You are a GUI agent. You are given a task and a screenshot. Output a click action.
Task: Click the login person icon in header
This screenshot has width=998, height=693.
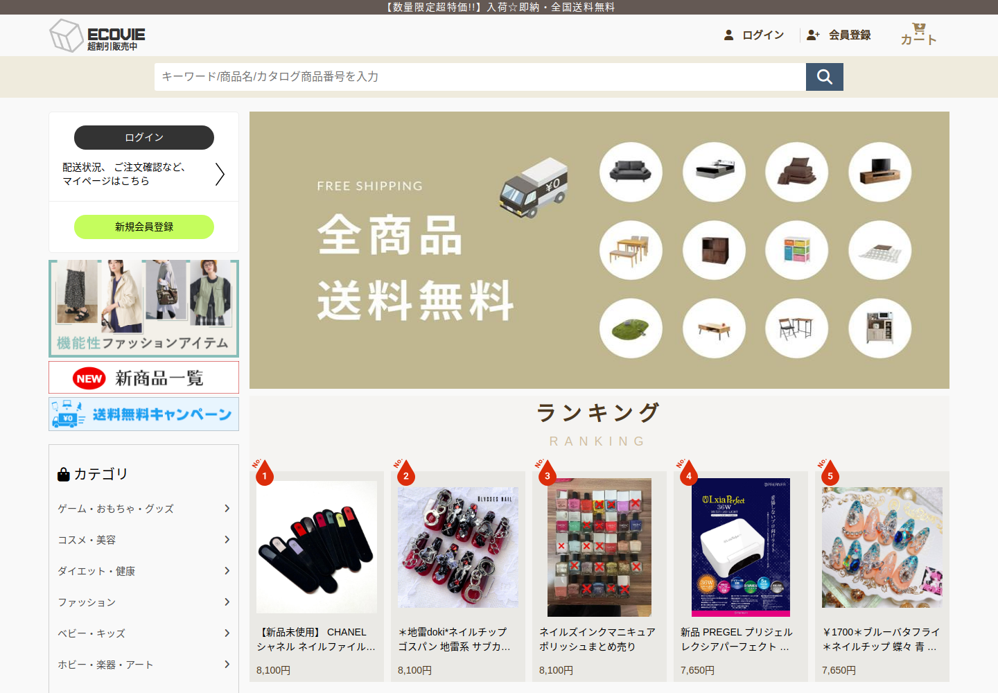728,35
